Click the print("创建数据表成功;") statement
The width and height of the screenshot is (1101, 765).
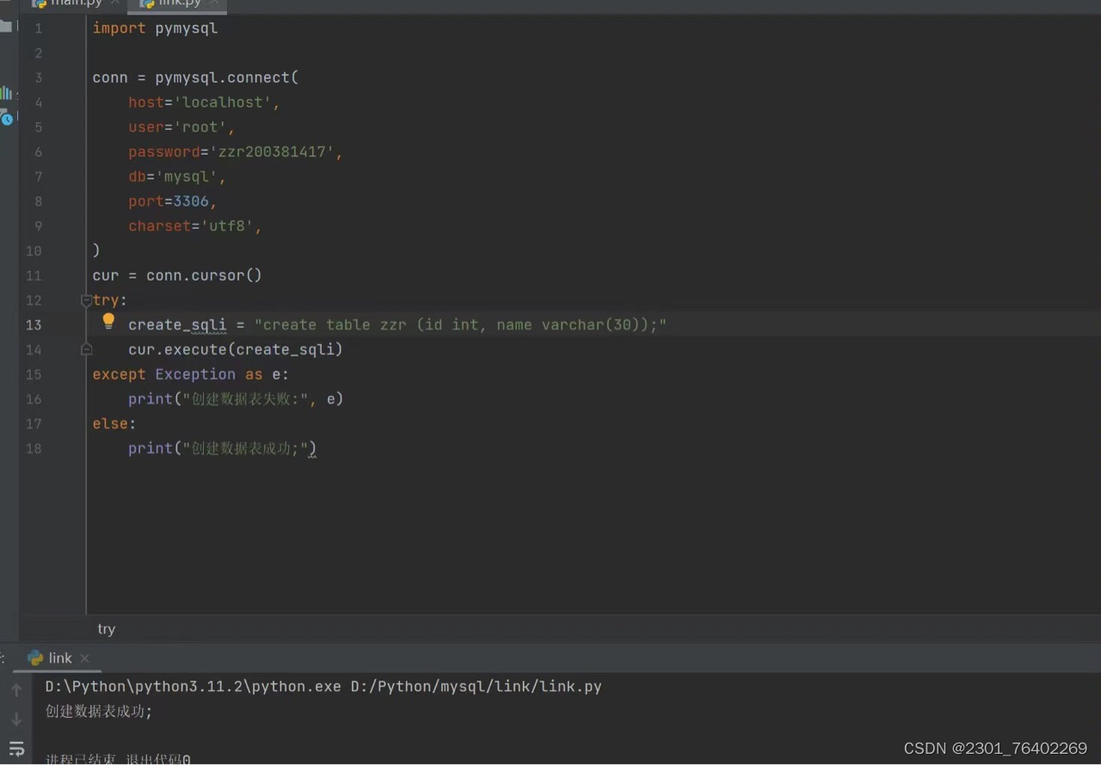pos(223,448)
